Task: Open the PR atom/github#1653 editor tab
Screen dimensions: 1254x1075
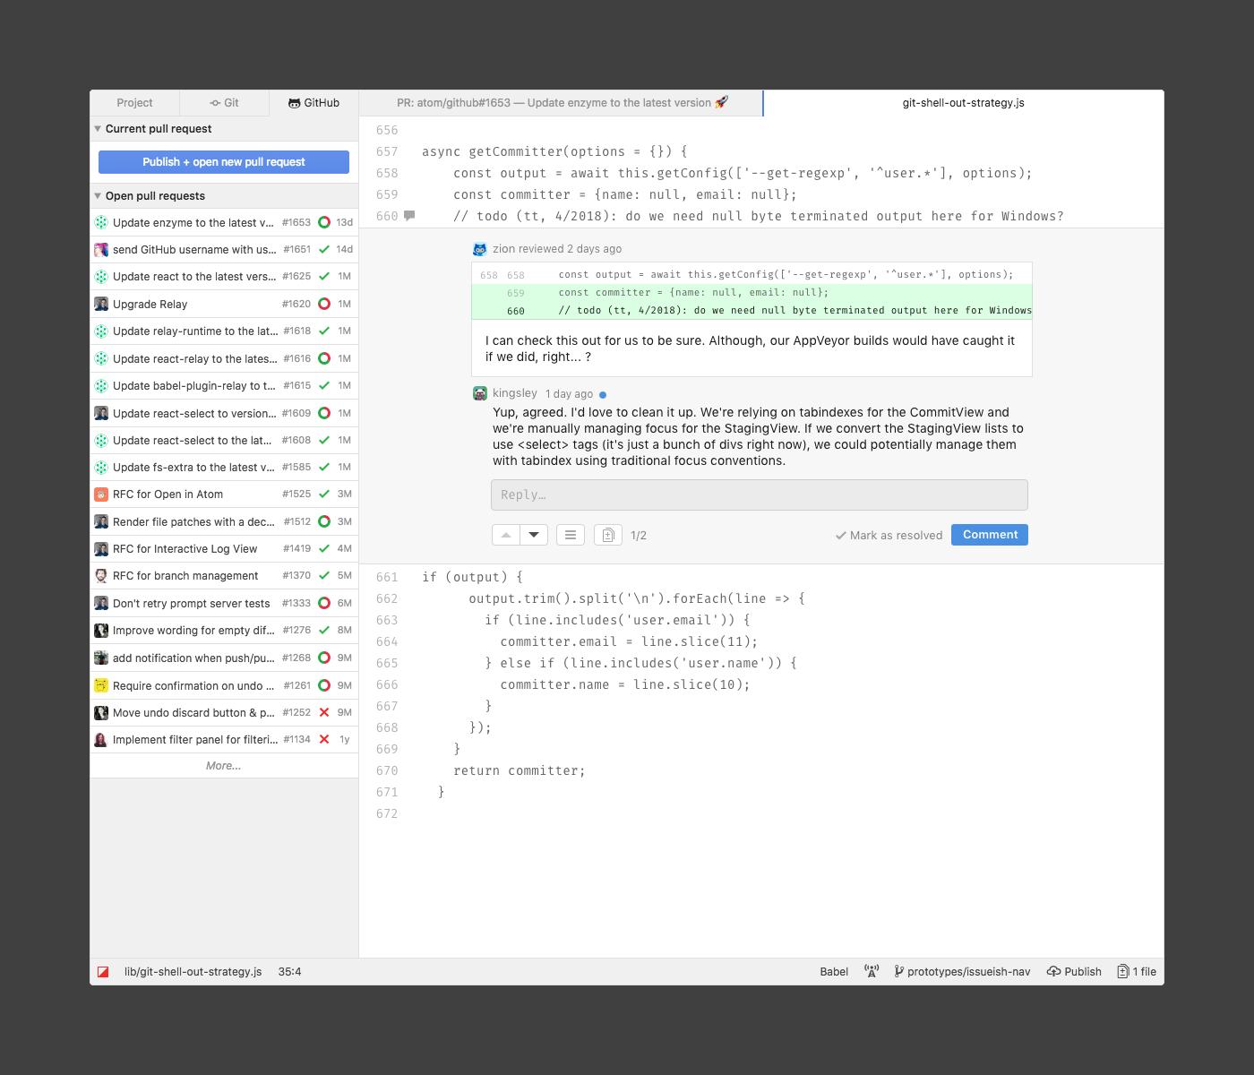Action: (x=562, y=103)
